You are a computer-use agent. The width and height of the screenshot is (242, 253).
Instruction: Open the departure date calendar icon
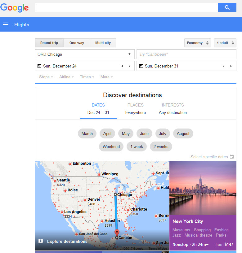[x=39, y=66]
